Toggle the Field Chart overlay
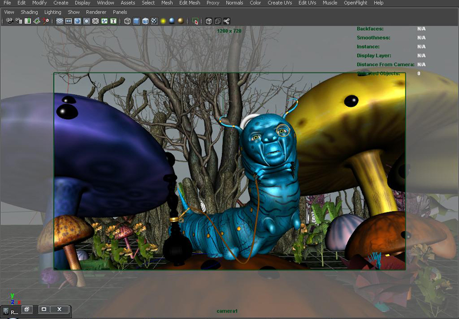 [x=96, y=21]
